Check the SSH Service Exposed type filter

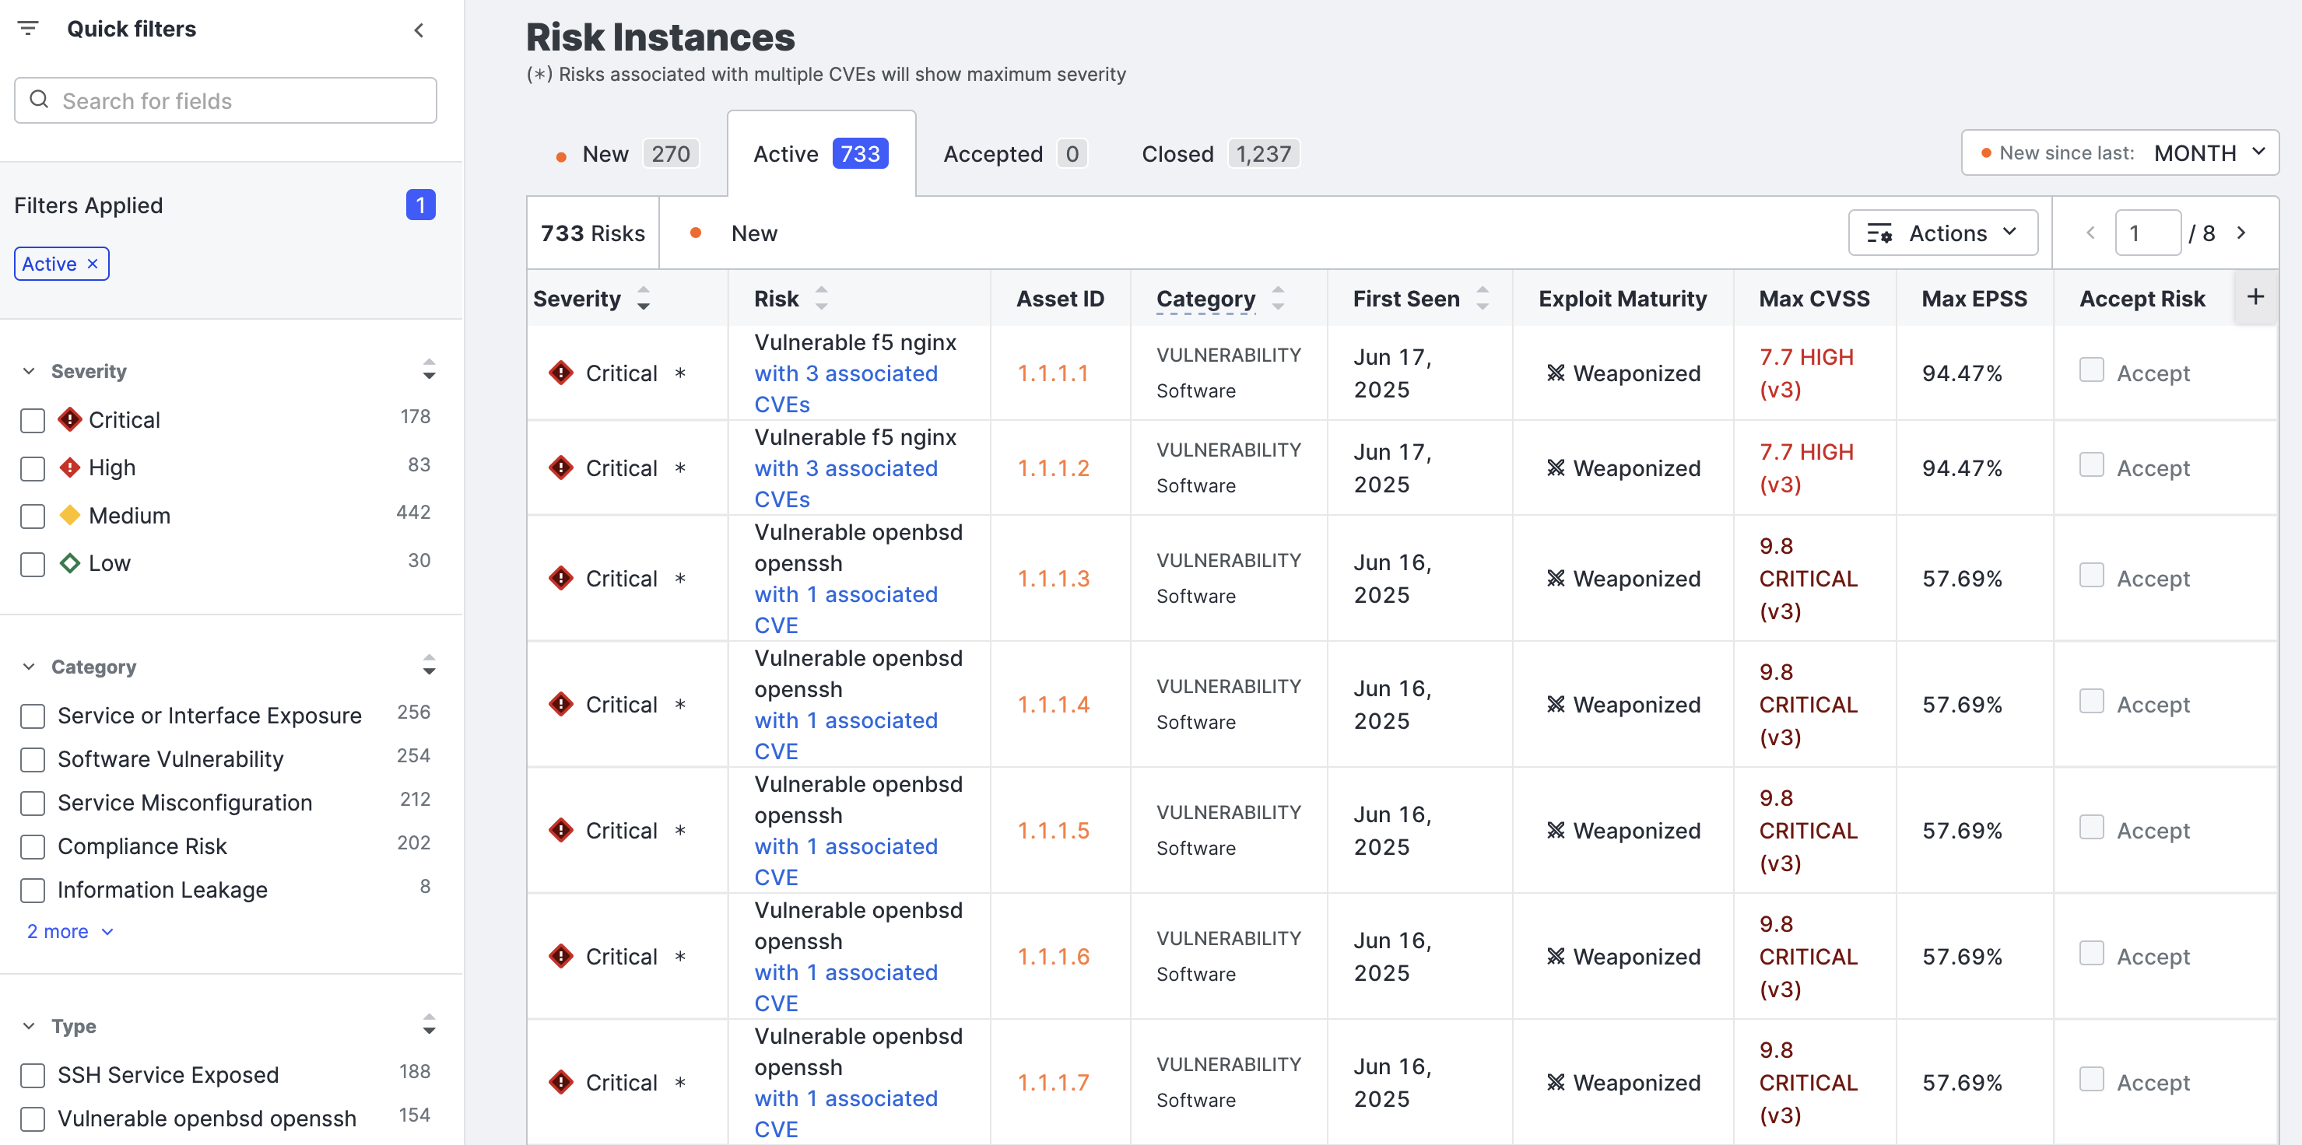(x=33, y=1075)
